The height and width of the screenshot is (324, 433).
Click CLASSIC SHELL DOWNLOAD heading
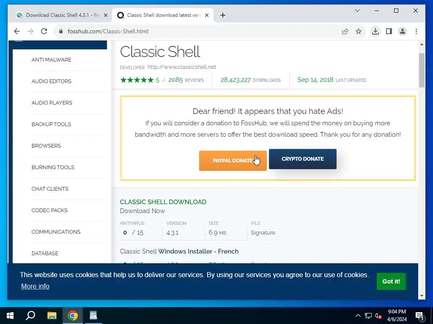pyautogui.click(x=163, y=202)
